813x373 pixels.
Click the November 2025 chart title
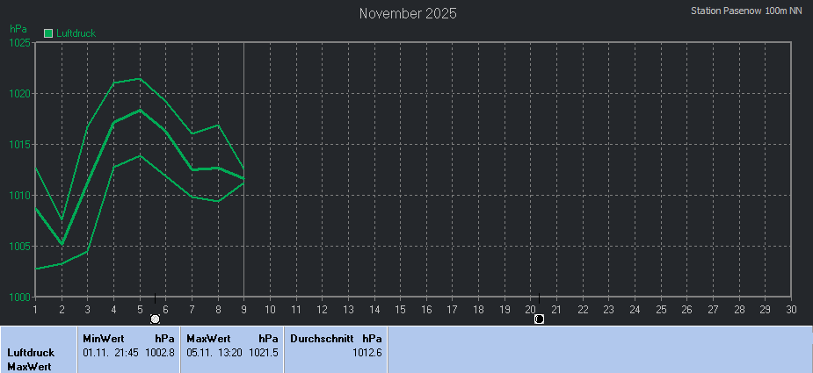pyautogui.click(x=408, y=13)
